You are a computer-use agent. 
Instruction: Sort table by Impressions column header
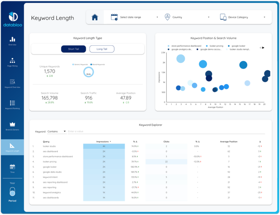point(104,142)
